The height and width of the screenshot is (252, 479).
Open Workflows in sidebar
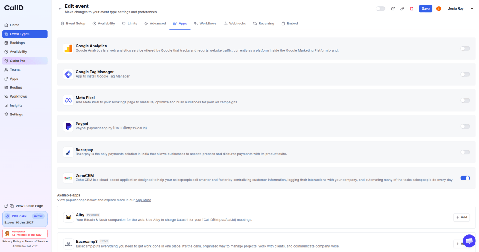point(25,97)
